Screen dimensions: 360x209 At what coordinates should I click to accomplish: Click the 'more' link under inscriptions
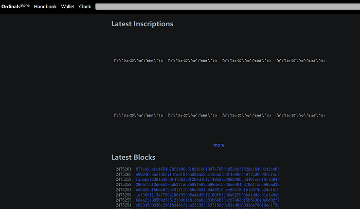tap(219, 145)
